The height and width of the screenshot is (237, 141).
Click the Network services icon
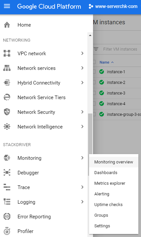click(7, 68)
